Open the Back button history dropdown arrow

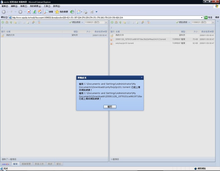[x=15, y=12]
